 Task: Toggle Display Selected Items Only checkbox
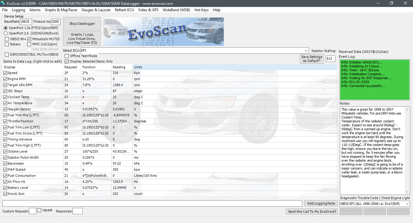click(x=67, y=61)
